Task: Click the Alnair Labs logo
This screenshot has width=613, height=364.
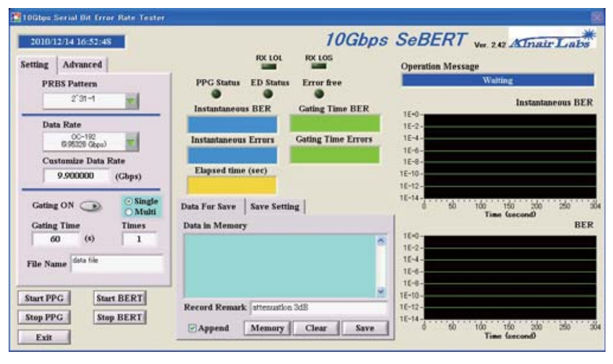Action: point(552,39)
